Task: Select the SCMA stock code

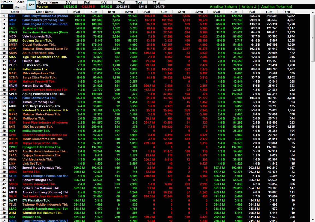Action: pos(13,78)
